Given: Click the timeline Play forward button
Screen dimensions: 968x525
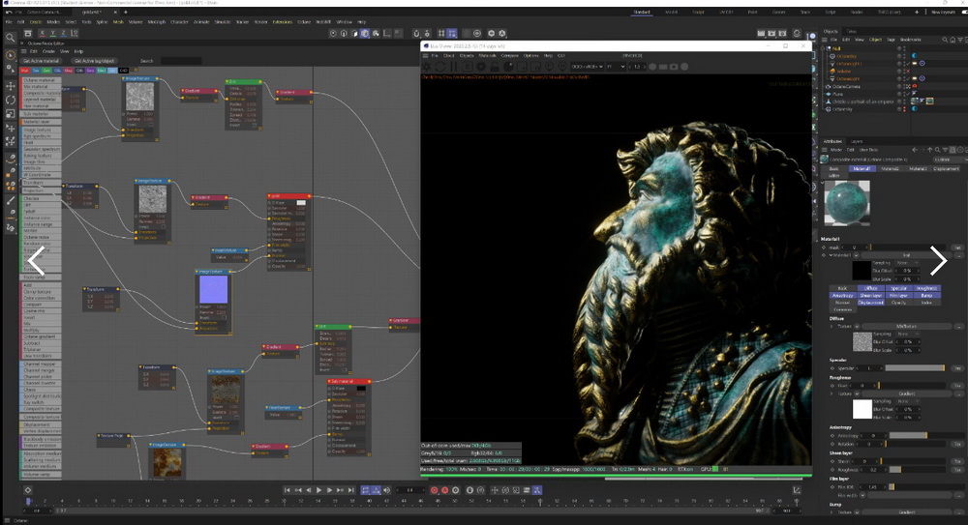Looking at the screenshot, I should [x=318, y=490].
